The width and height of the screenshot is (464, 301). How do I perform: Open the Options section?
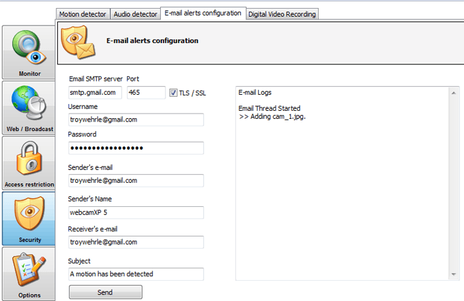[x=29, y=274]
